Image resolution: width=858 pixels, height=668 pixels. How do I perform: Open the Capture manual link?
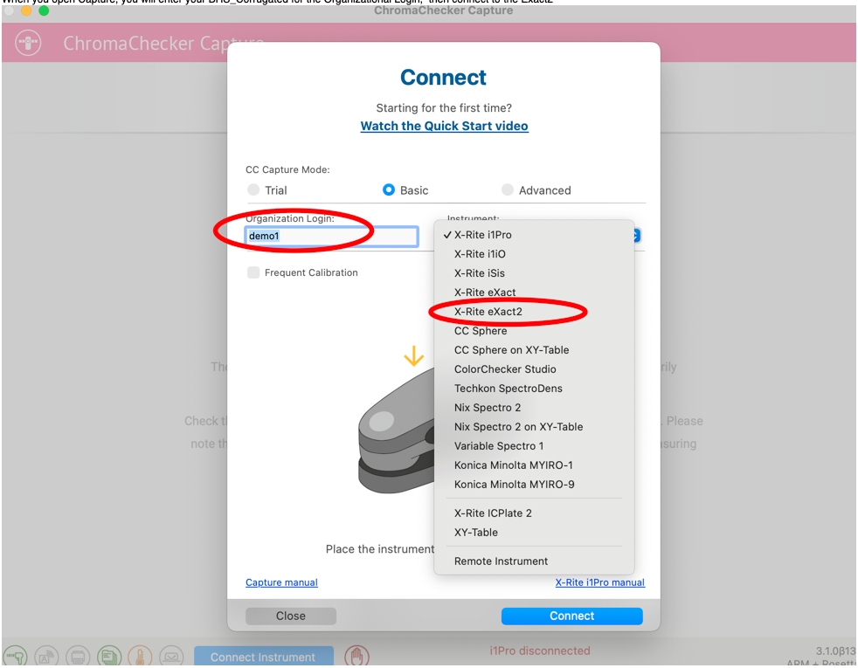pyautogui.click(x=281, y=582)
